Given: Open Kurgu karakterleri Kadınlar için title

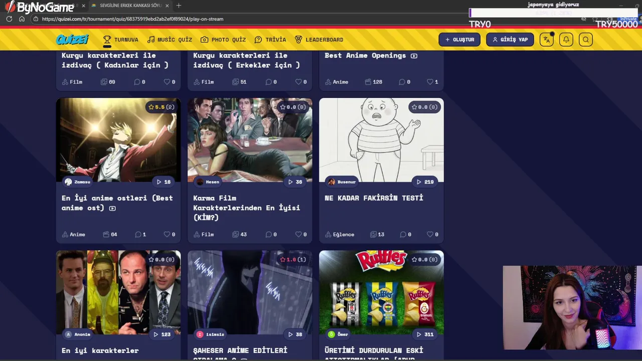Looking at the screenshot, I should [x=115, y=60].
